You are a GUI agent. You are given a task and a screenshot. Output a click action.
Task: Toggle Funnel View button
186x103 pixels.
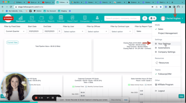[12, 42]
